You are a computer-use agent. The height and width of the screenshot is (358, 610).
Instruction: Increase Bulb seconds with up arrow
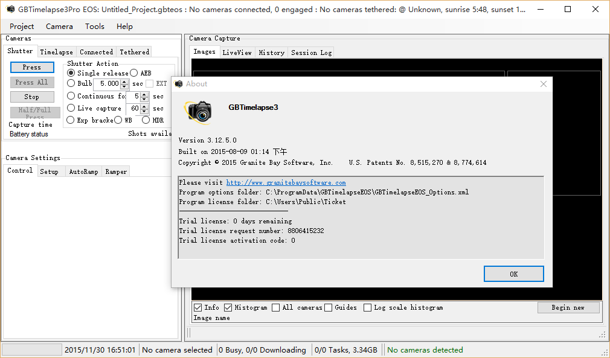point(124,82)
